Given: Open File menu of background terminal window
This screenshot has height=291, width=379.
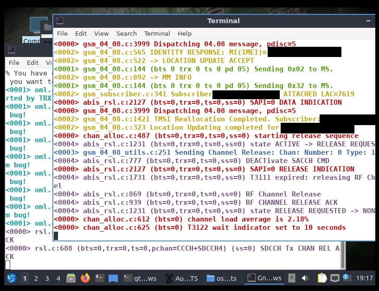Looking at the screenshot, I should pos(14,63).
